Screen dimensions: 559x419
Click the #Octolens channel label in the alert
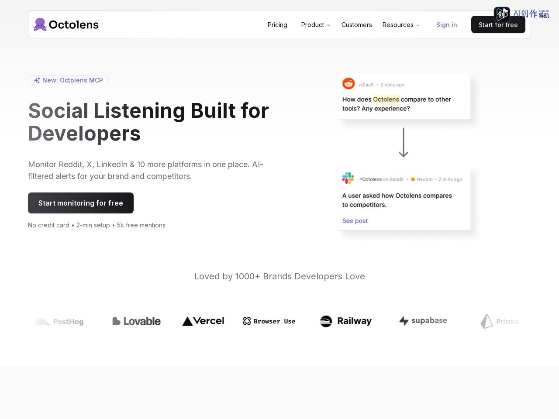coord(370,179)
